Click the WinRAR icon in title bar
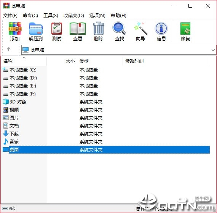 coord(6,6)
